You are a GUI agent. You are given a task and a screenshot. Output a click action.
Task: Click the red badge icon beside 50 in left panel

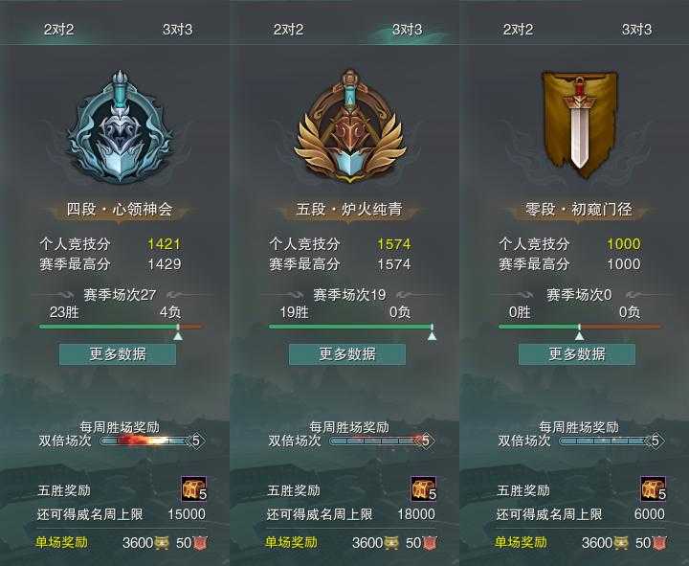click(200, 543)
